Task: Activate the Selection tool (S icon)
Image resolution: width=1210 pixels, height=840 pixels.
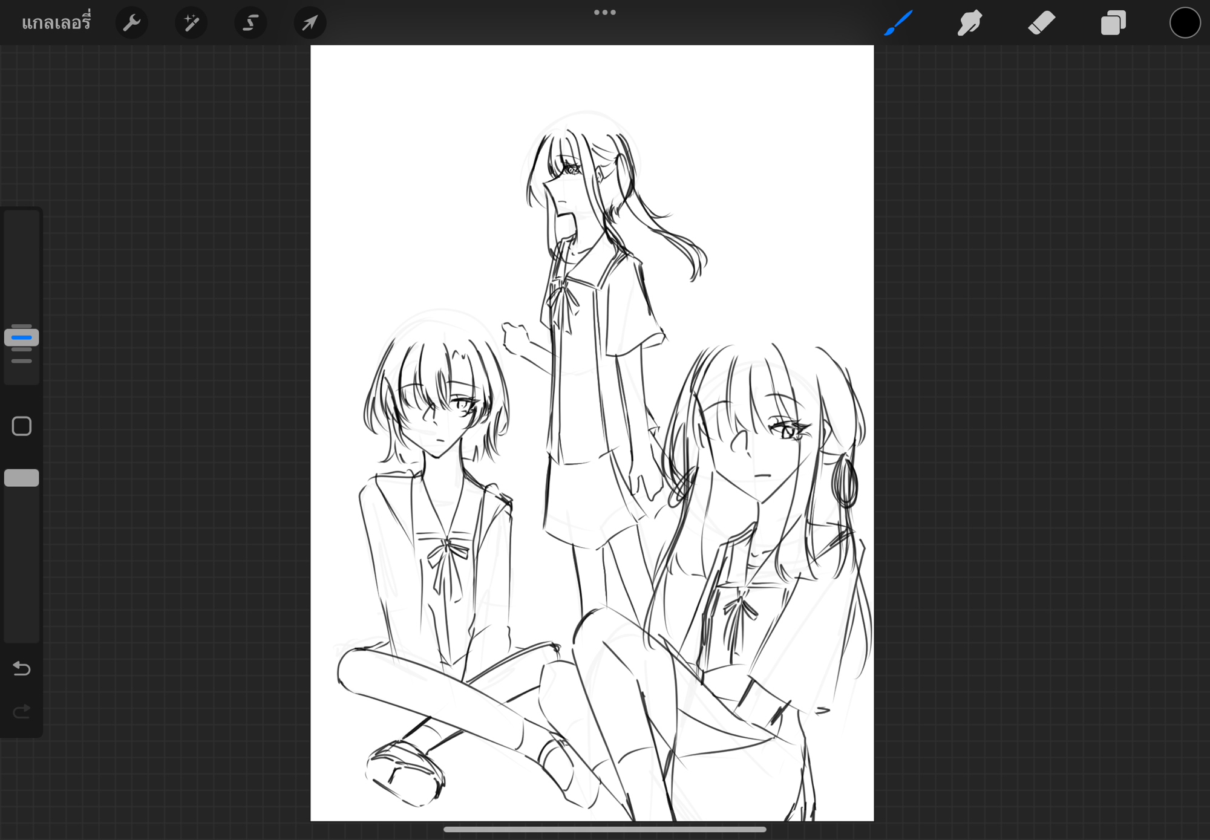Action: pyautogui.click(x=250, y=23)
